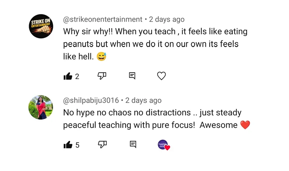
Task: Like the @strikeonentertainment comment with thumbs up
Action: tap(68, 76)
